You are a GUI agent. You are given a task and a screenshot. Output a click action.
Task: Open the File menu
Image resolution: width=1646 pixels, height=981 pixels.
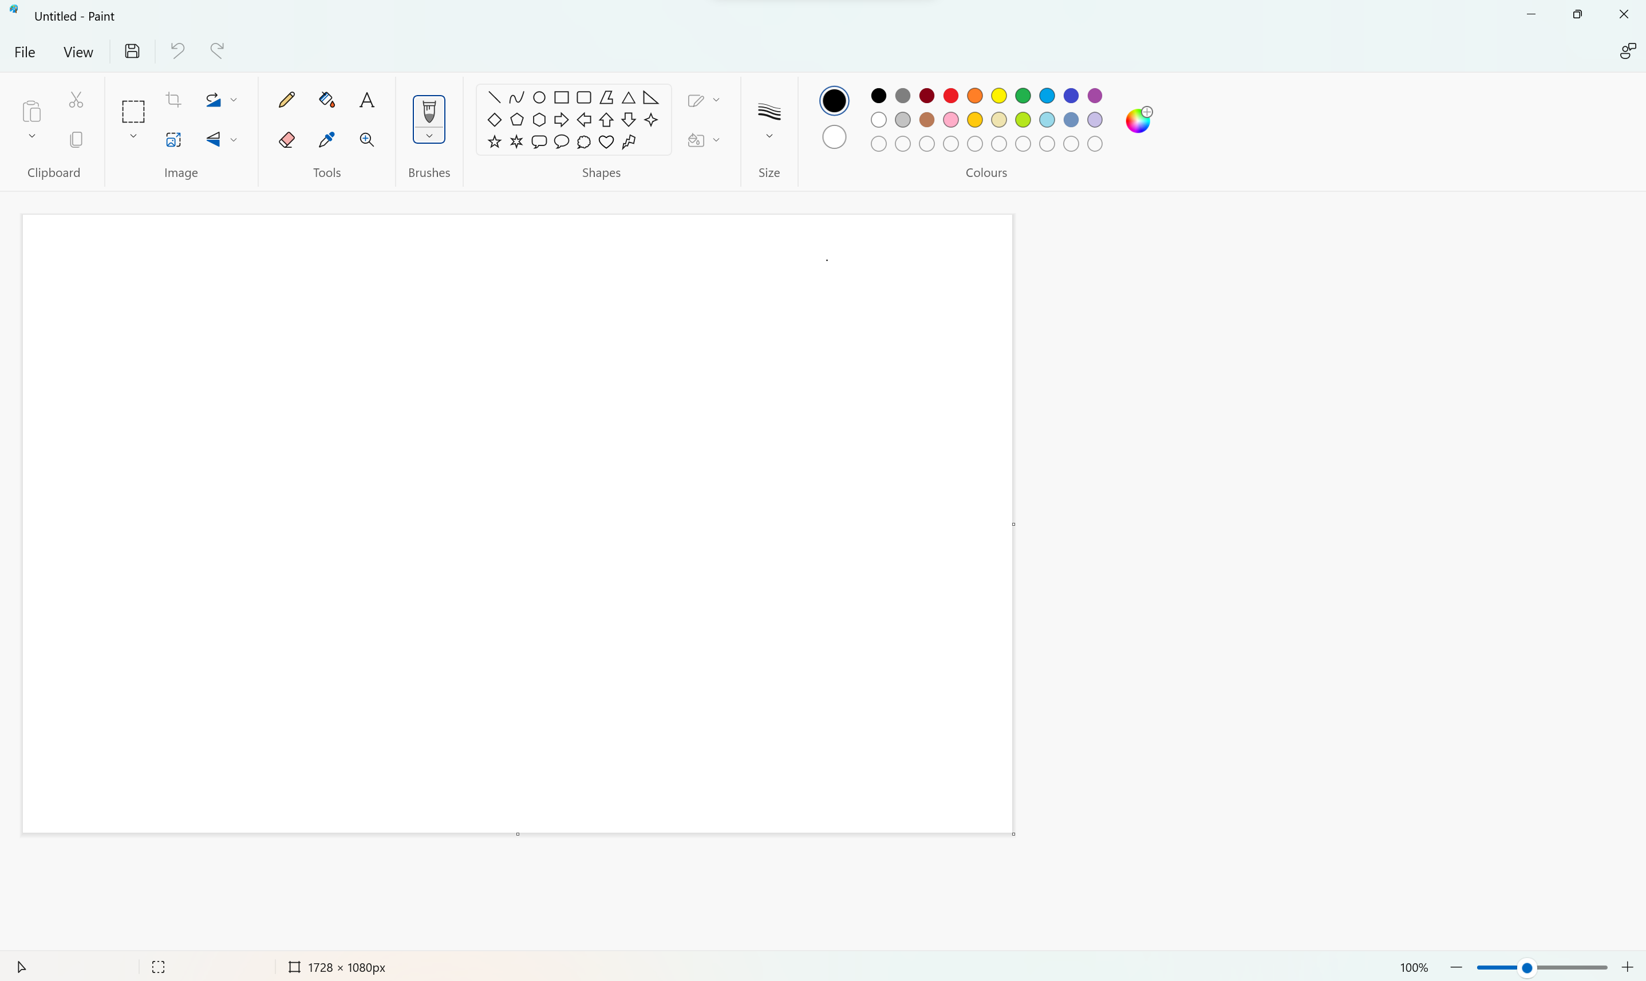[x=25, y=52]
